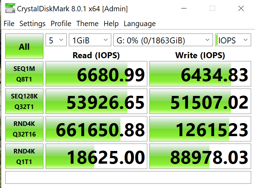Run the SEQ128K Q32T1 benchmark

click(24, 101)
